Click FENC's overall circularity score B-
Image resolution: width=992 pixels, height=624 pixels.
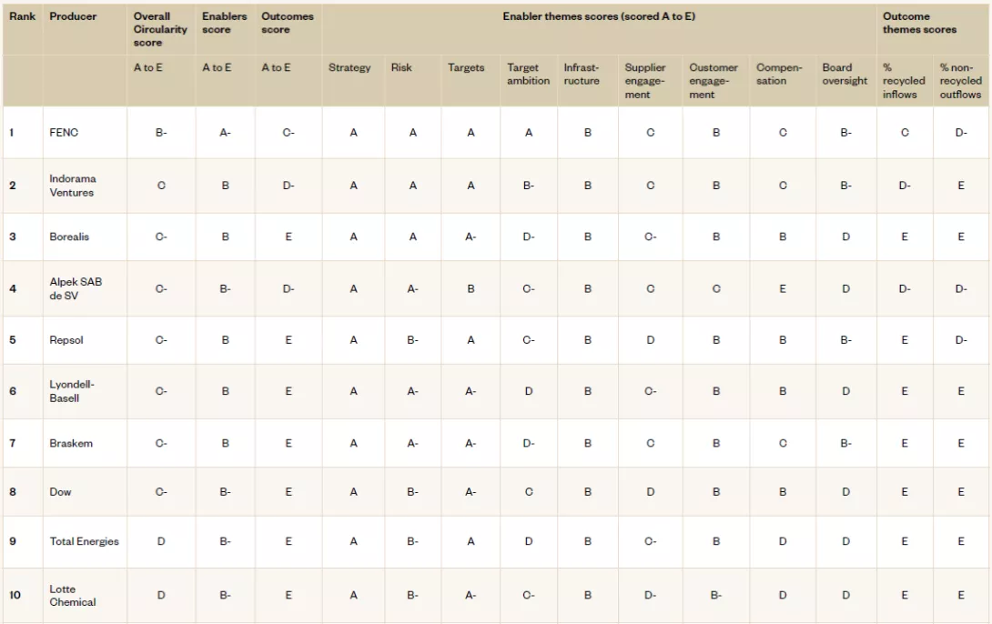click(161, 133)
